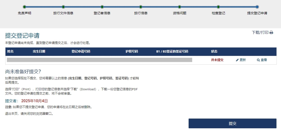Click the 护照号码 column header
281x134 pixels.
tap(132, 51)
